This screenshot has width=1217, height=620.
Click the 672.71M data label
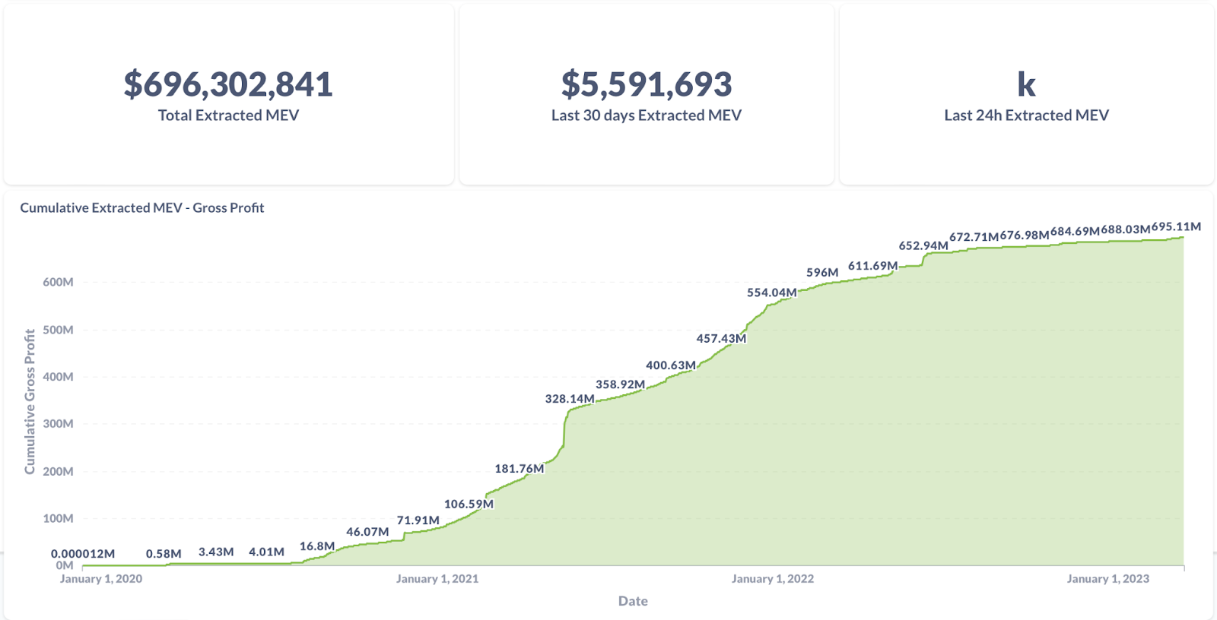(974, 237)
